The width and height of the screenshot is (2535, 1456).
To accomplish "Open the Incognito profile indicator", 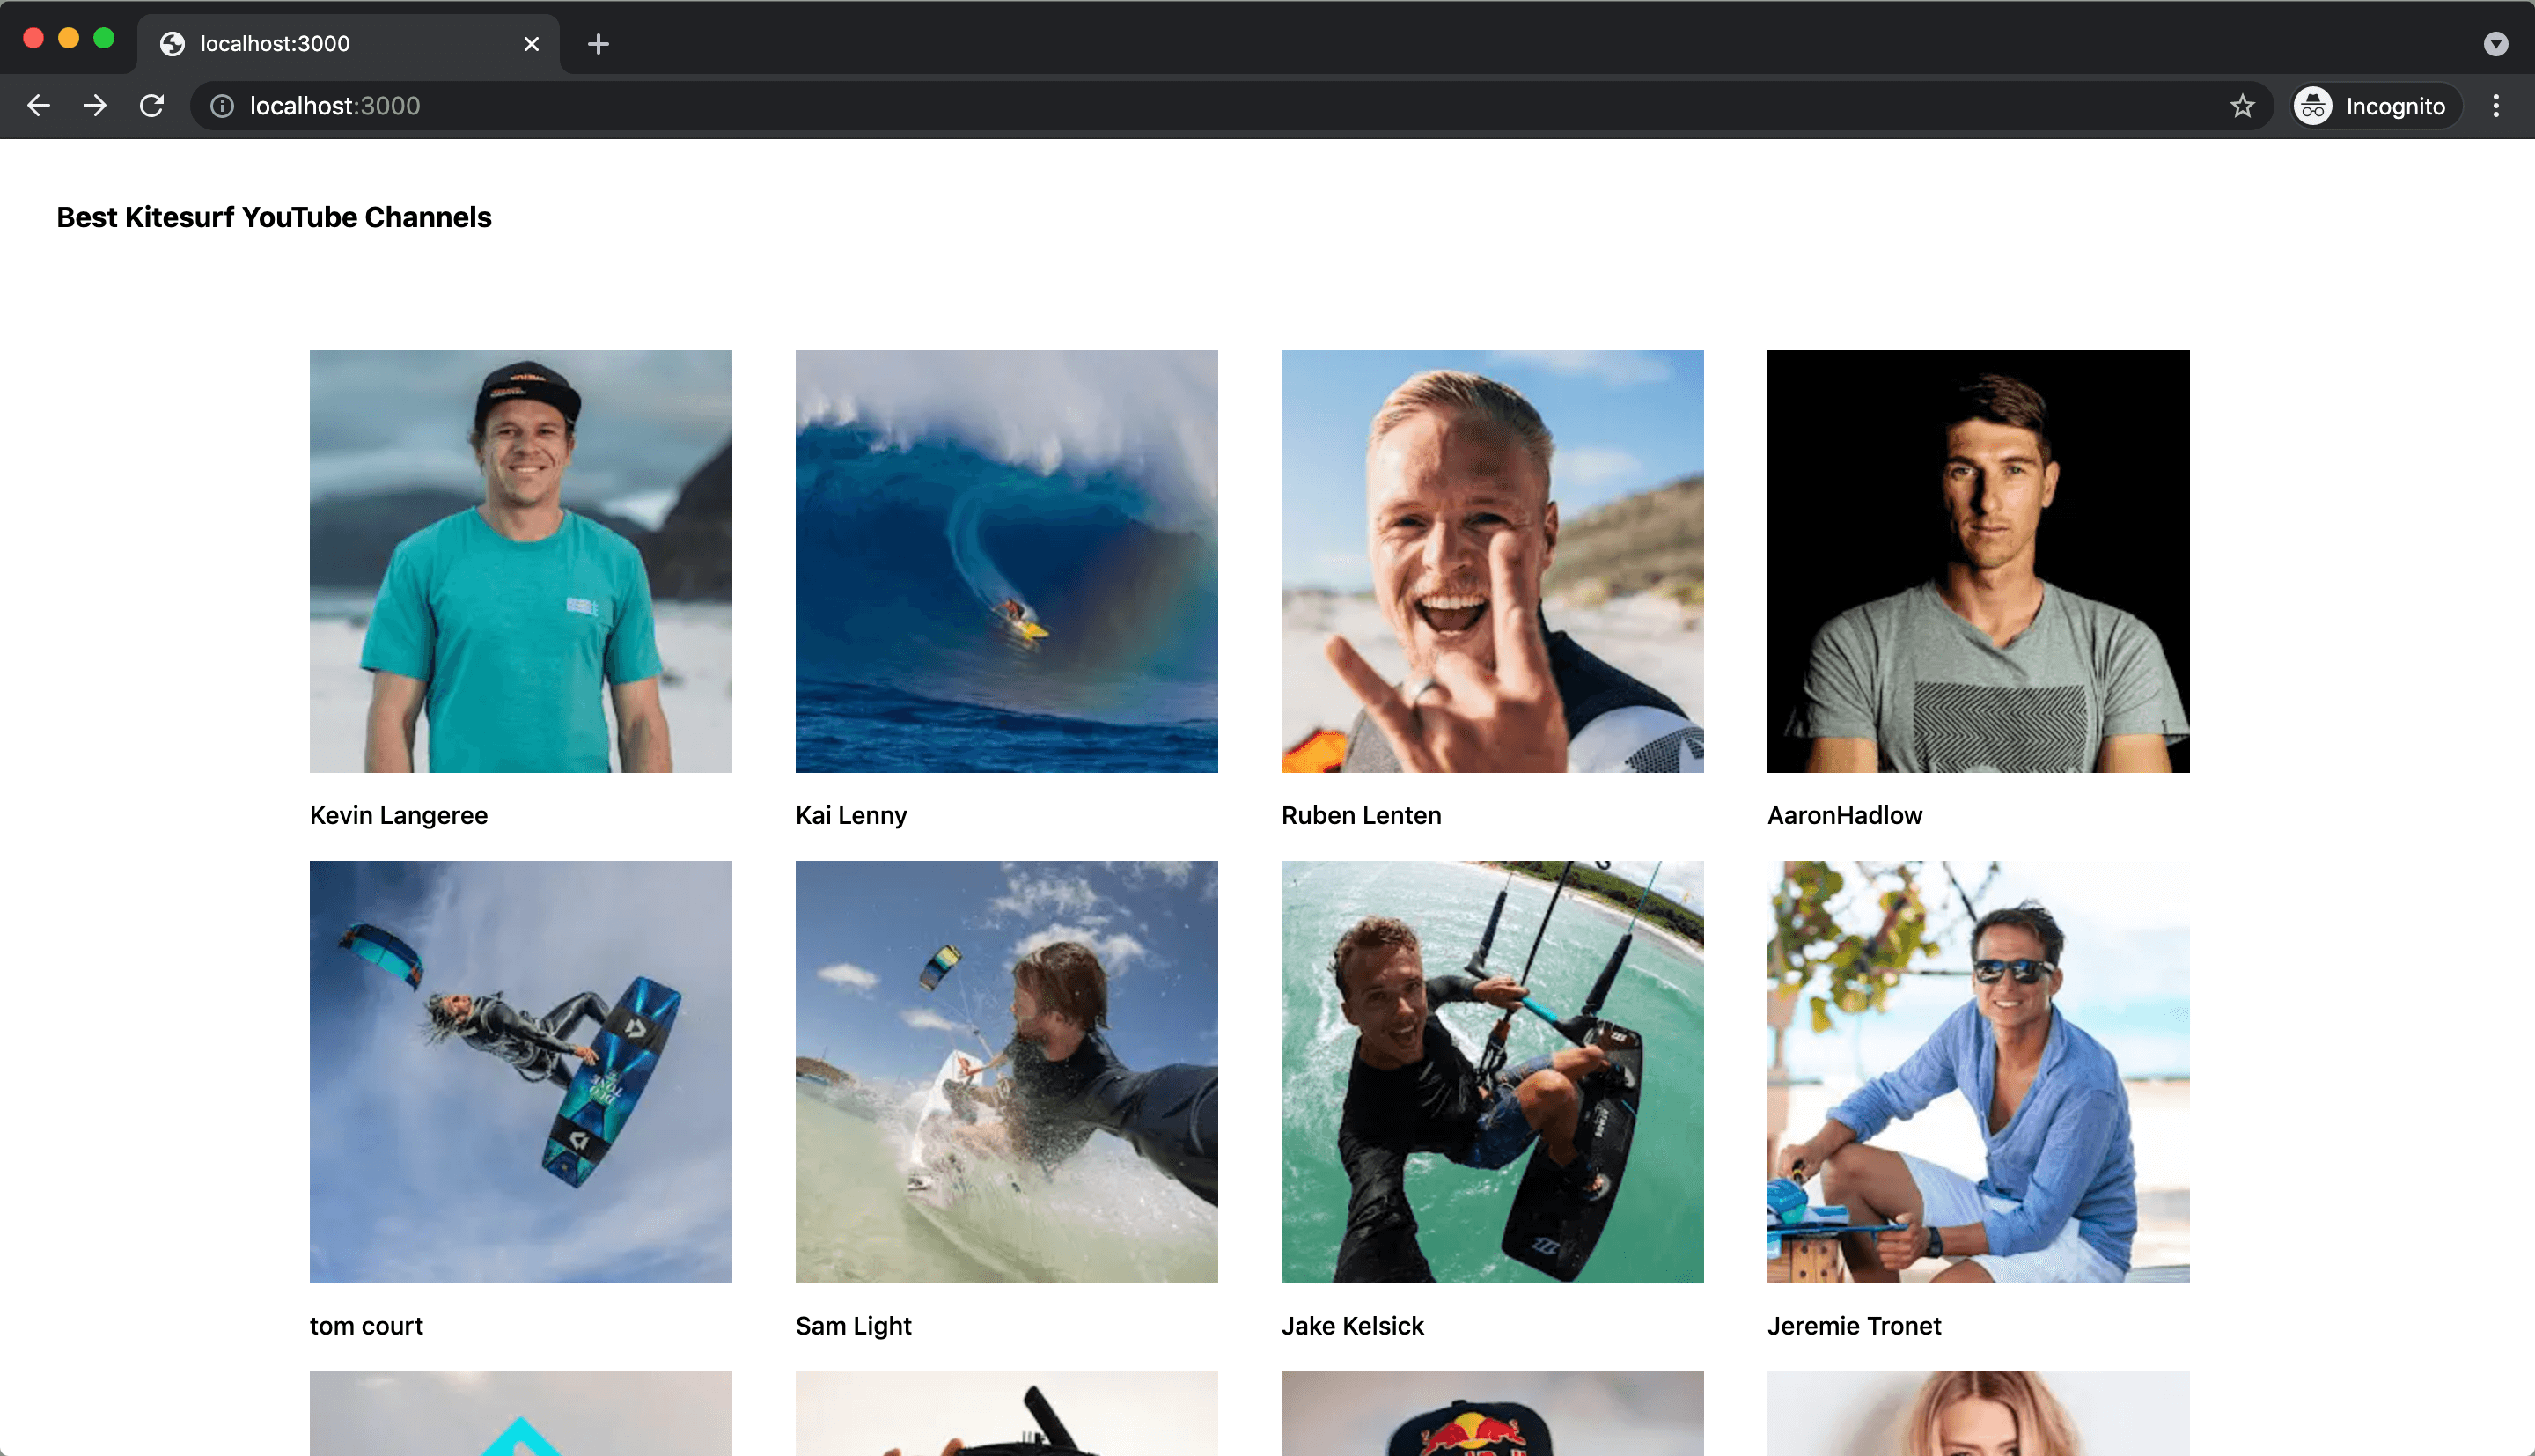I will 2375,106.
